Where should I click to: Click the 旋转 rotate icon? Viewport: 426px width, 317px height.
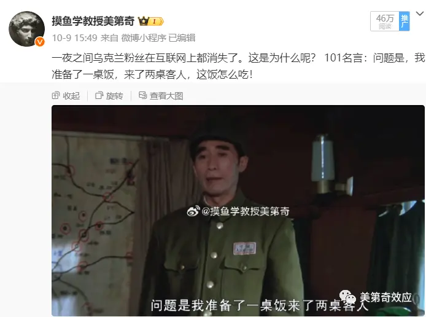99,95
